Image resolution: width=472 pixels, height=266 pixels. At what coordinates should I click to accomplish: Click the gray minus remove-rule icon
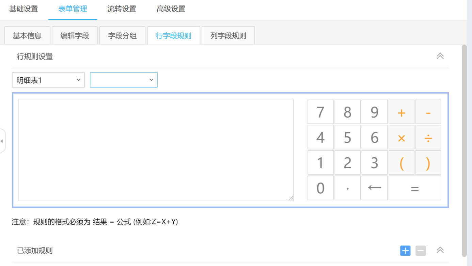click(421, 251)
